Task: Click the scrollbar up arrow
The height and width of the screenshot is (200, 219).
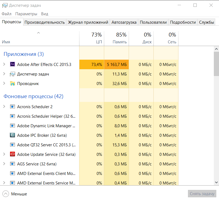Action: coord(216,49)
